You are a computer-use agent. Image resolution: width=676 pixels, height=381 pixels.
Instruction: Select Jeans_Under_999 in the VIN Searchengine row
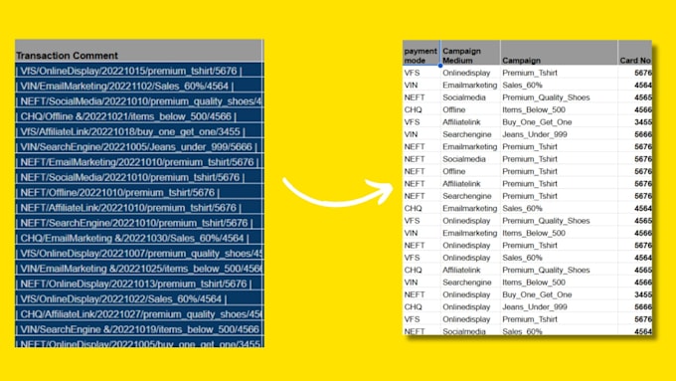535,134
